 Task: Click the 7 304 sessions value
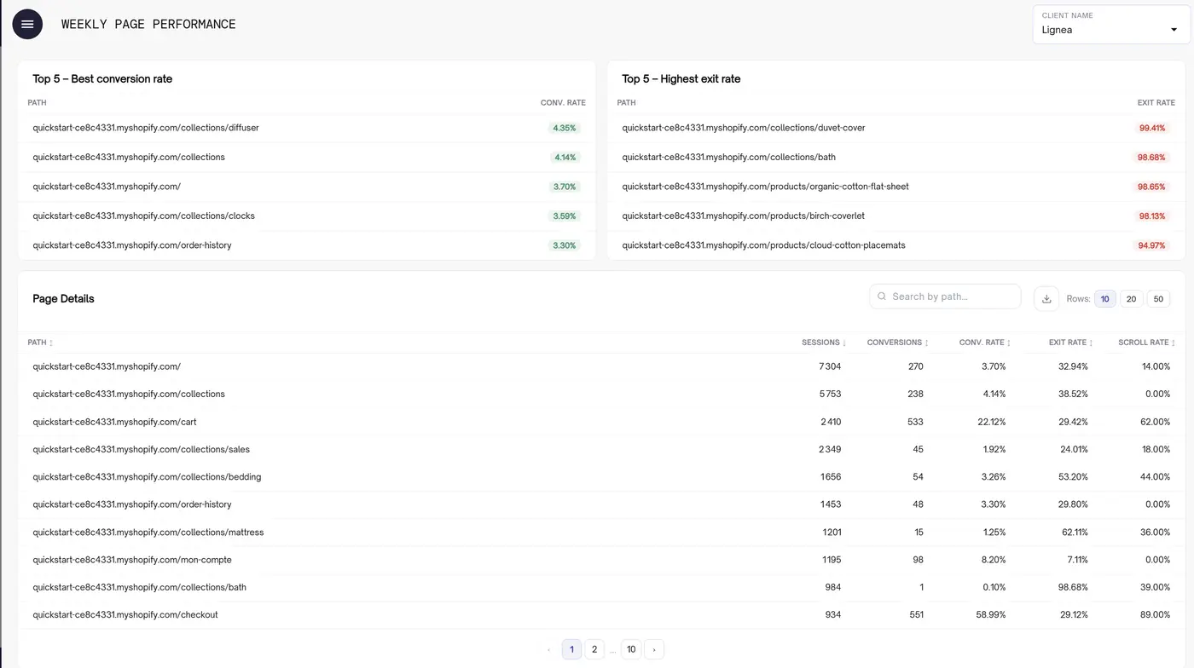point(830,366)
